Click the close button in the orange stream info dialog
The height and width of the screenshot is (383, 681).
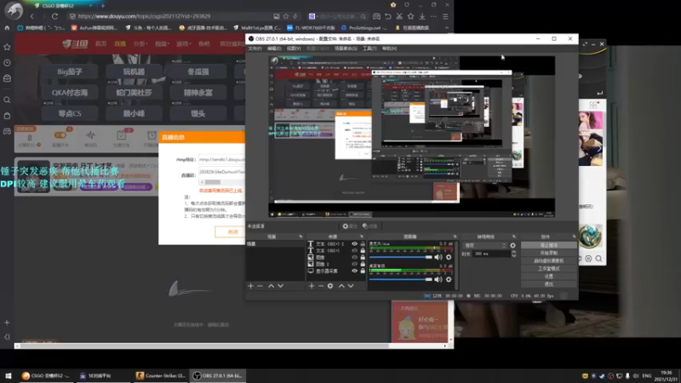[232, 232]
